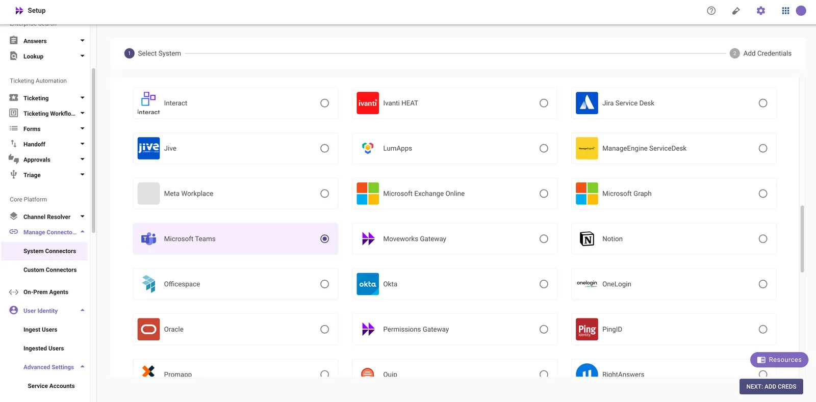The image size is (816, 402).
Task: Click the Notion logo icon
Action: [x=587, y=239]
